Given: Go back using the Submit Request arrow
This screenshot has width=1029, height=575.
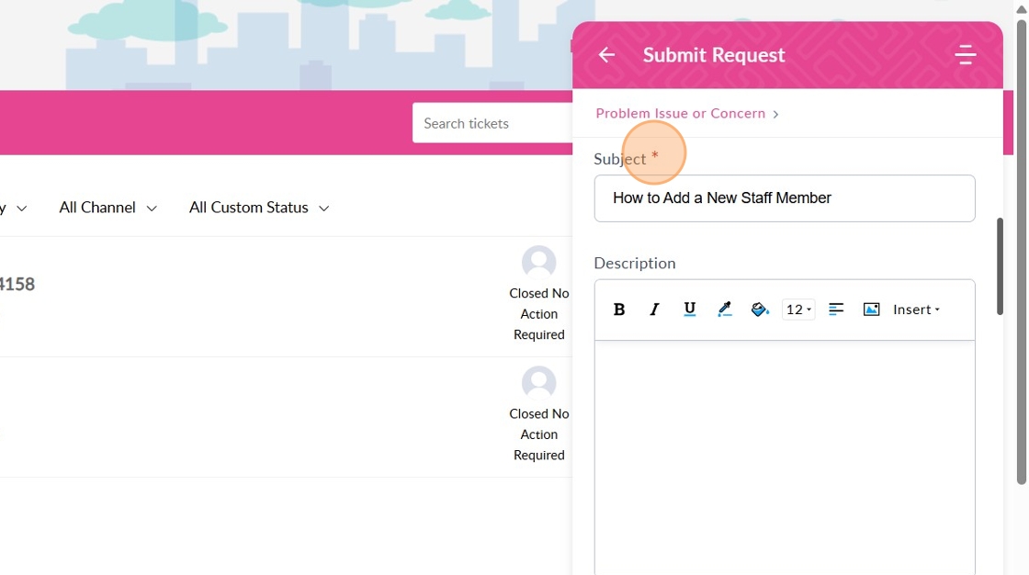Looking at the screenshot, I should click(x=607, y=55).
